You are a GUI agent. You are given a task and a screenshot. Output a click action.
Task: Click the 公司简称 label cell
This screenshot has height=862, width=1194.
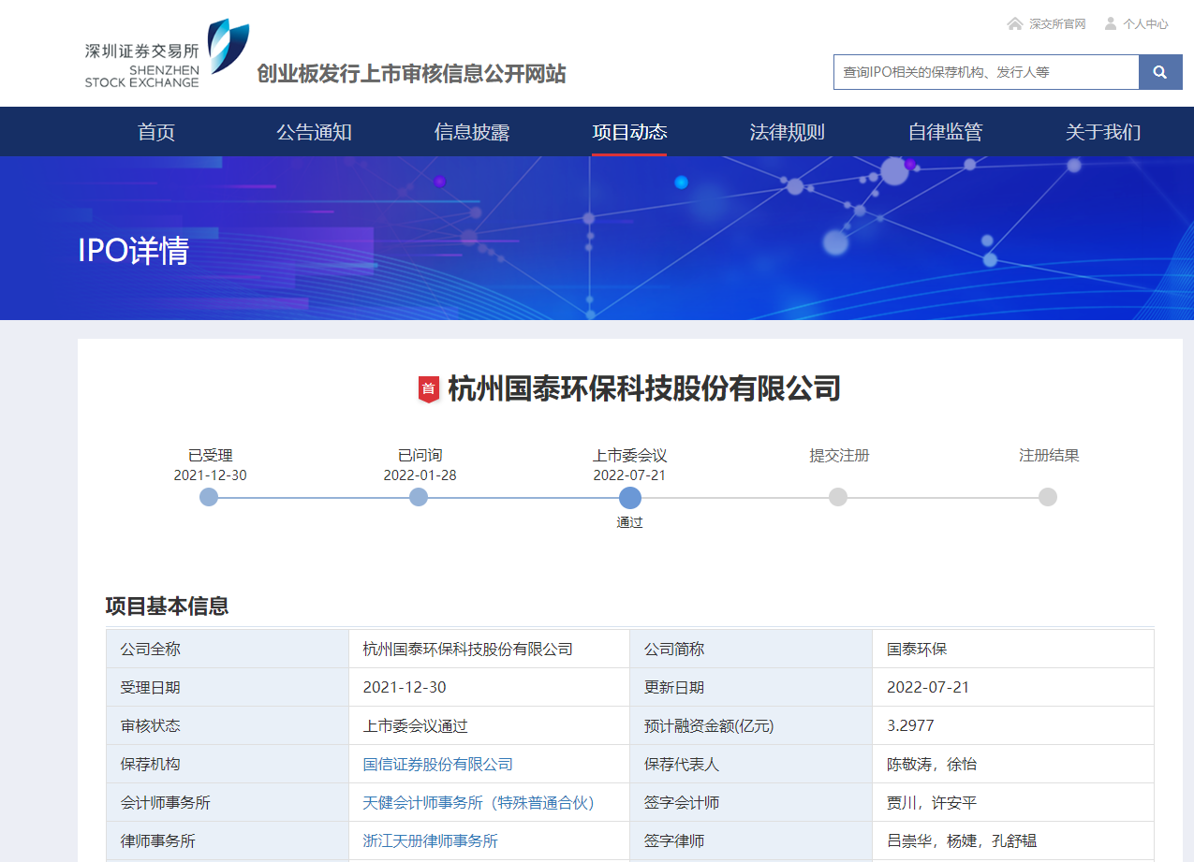click(751, 650)
